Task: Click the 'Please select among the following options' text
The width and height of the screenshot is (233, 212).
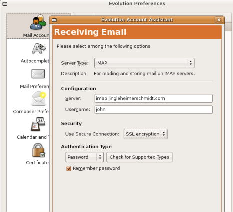Action: click(x=103, y=46)
